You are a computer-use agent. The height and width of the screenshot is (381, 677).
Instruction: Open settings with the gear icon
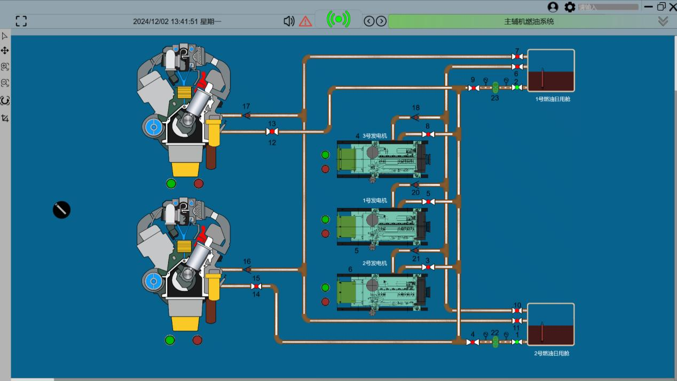click(569, 7)
